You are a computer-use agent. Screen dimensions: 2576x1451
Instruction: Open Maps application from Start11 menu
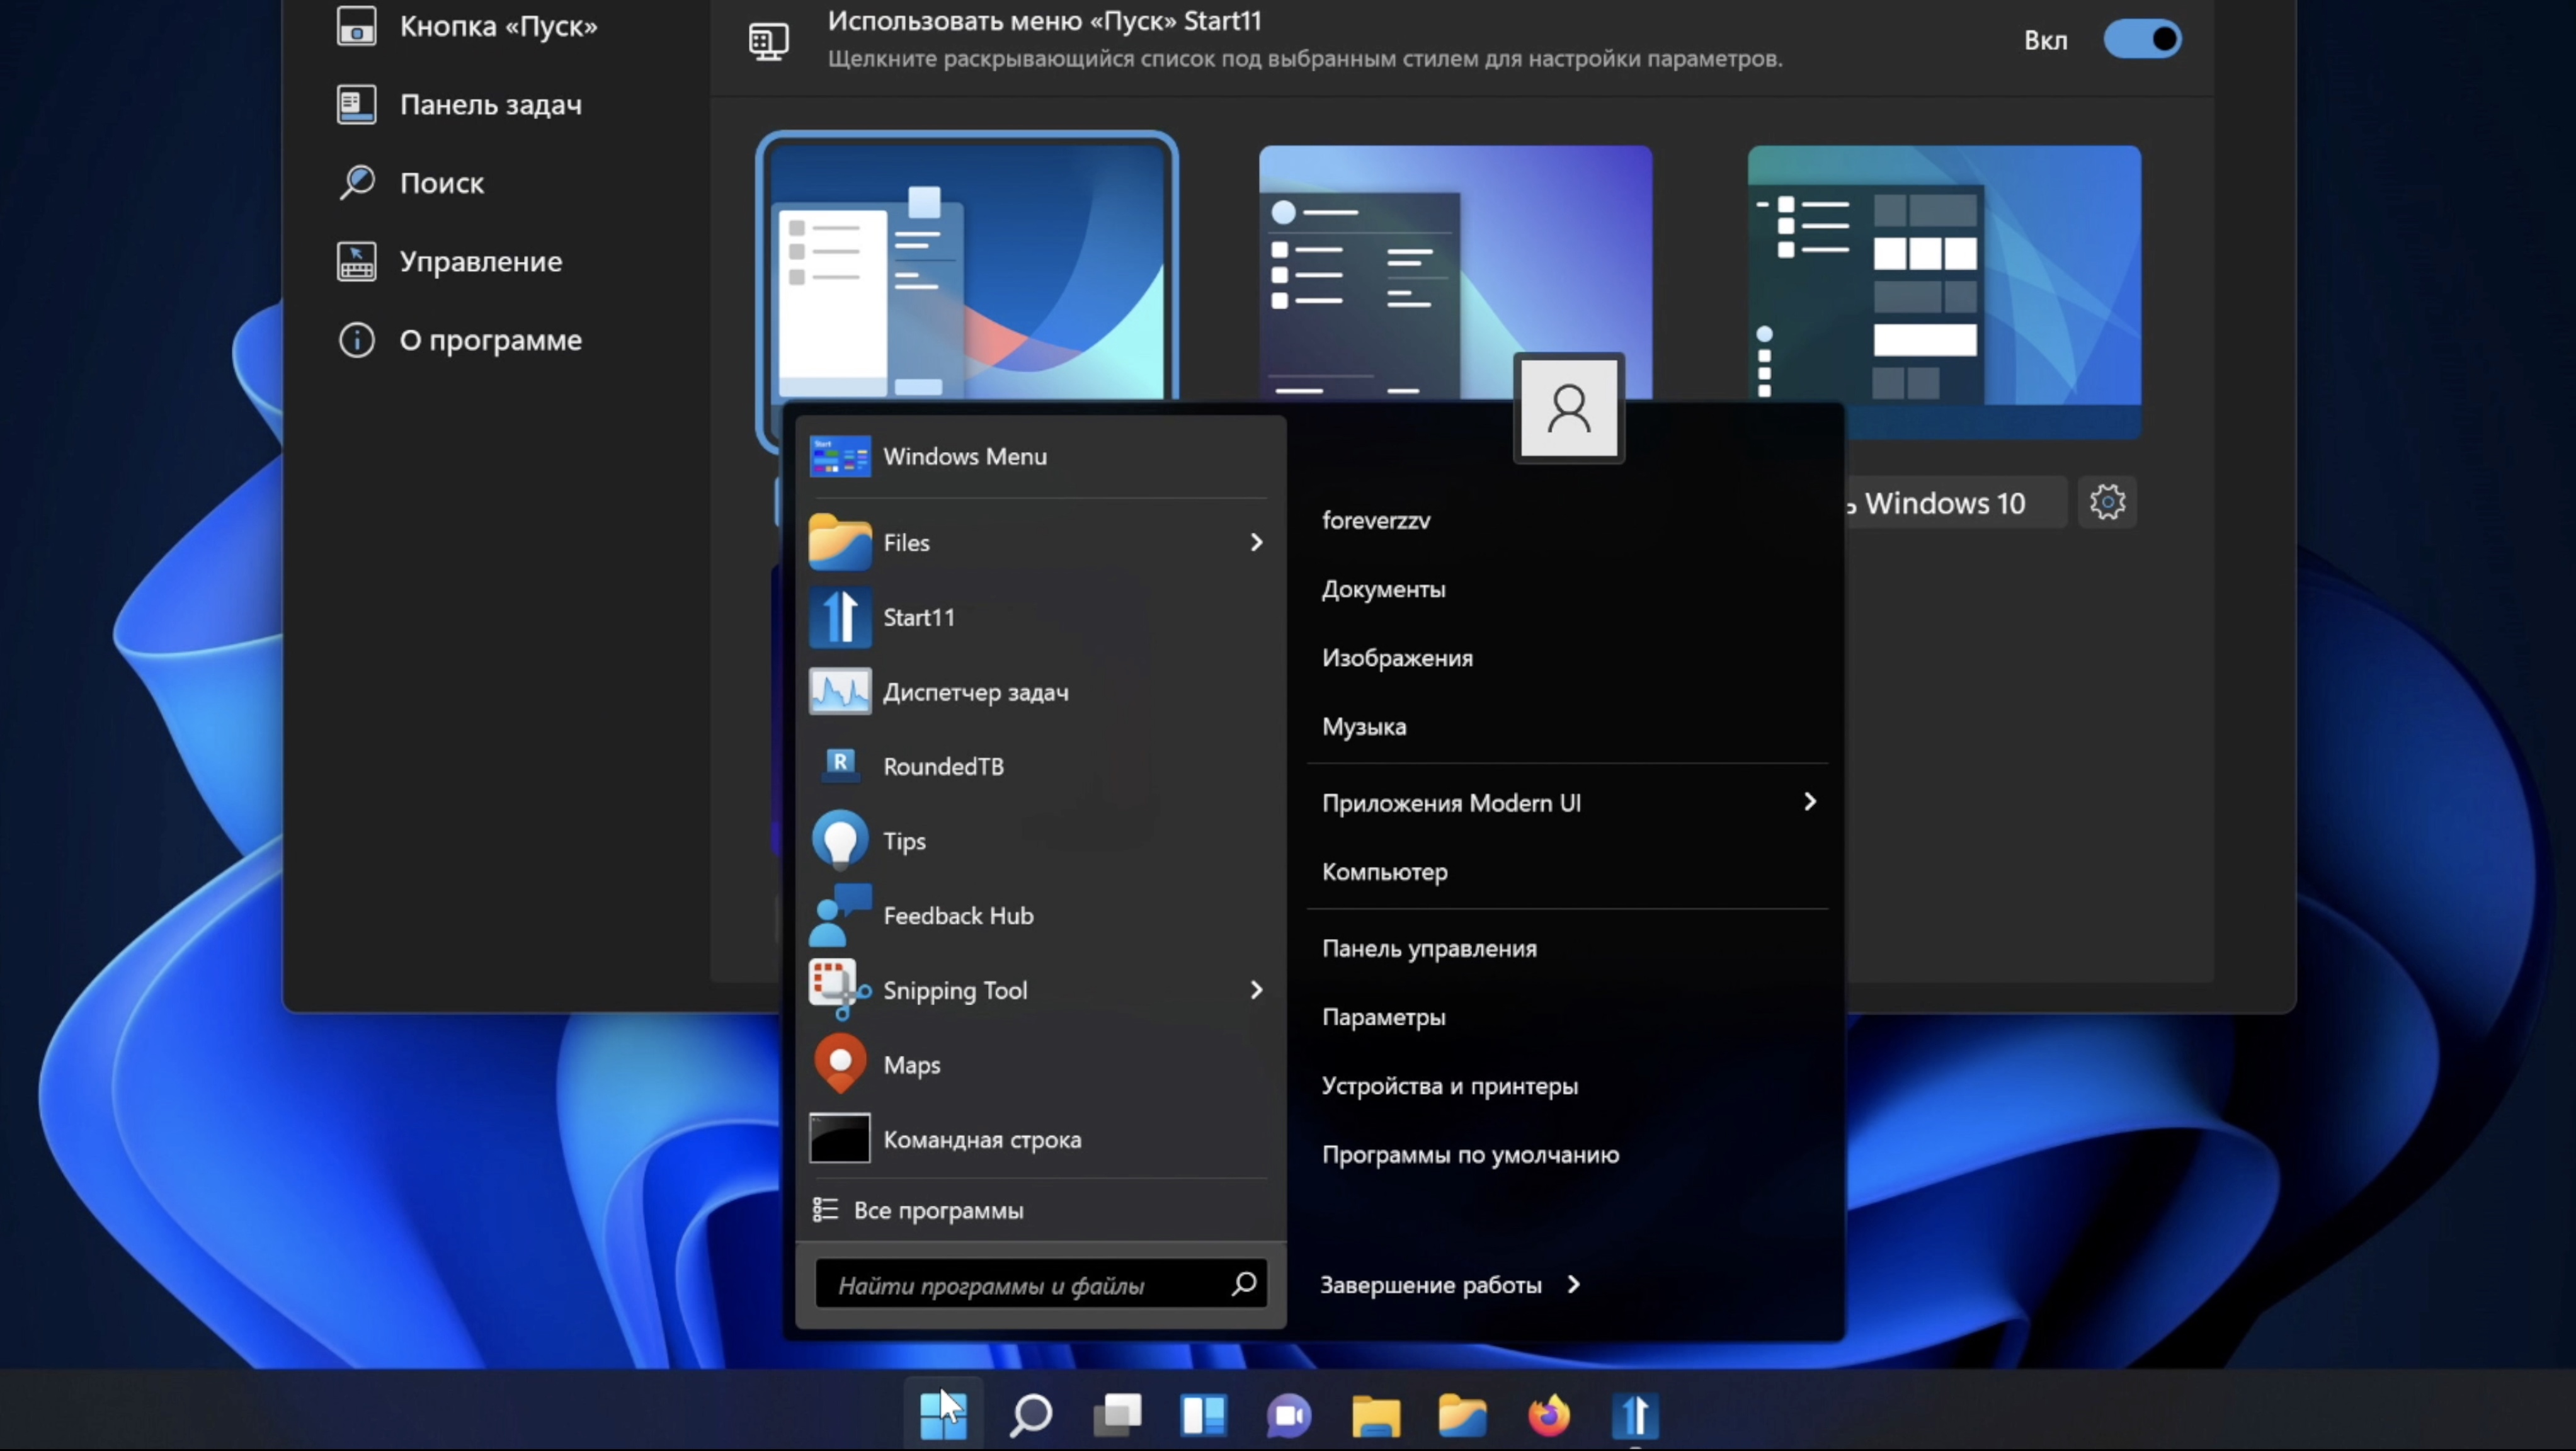point(911,1064)
